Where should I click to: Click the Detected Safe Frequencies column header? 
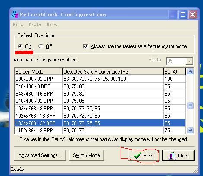(x=113, y=72)
